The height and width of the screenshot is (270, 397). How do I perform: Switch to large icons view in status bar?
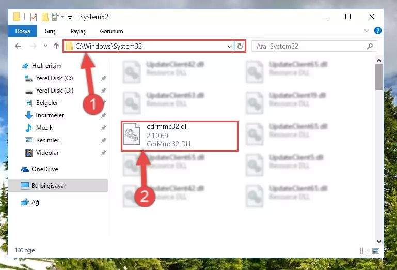(x=376, y=251)
